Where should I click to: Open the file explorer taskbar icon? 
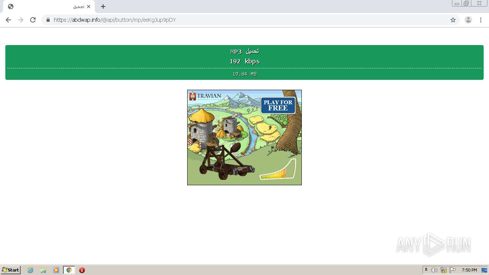click(x=43, y=270)
